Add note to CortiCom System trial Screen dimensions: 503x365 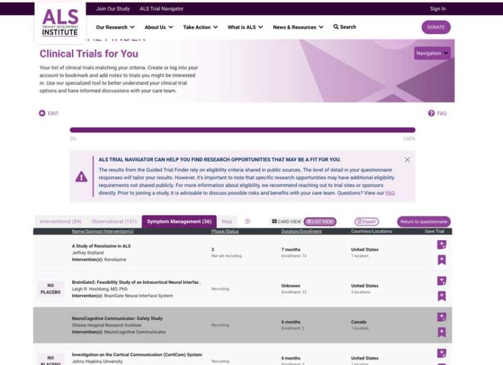coord(441,353)
